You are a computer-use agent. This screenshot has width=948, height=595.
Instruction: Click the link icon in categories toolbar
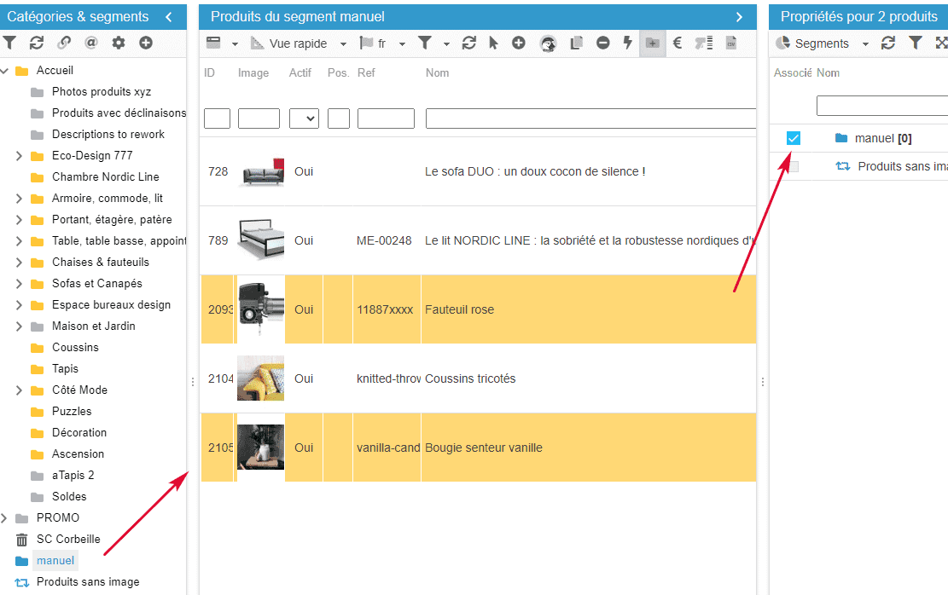point(63,43)
